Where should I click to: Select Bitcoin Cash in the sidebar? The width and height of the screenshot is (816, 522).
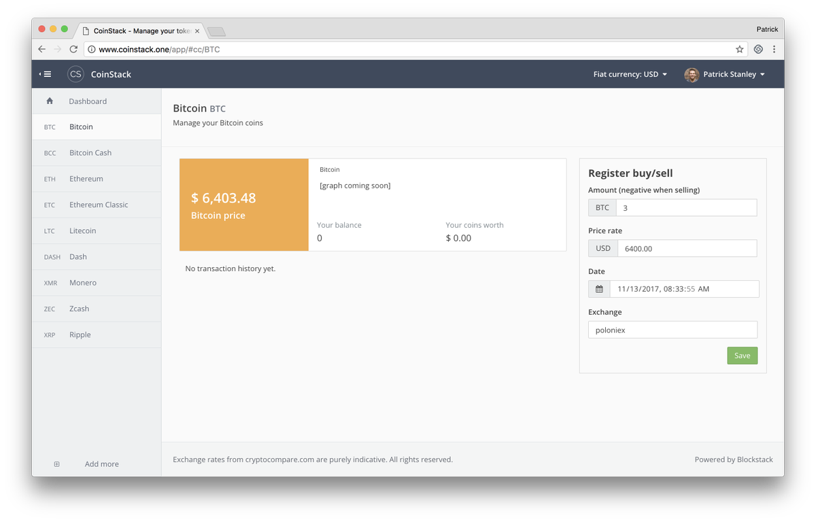pos(97,153)
